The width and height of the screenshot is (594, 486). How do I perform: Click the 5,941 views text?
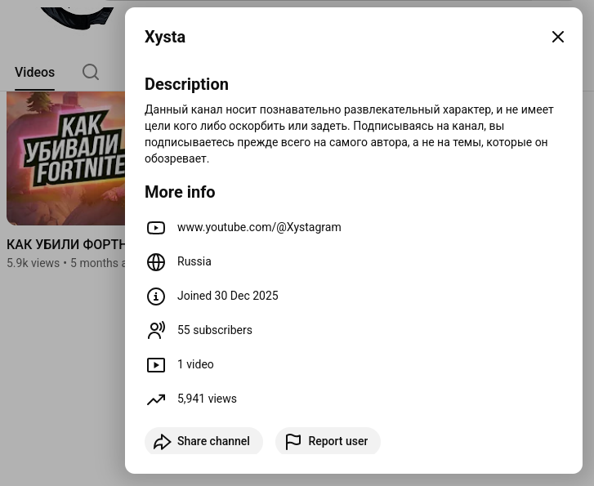point(207,399)
